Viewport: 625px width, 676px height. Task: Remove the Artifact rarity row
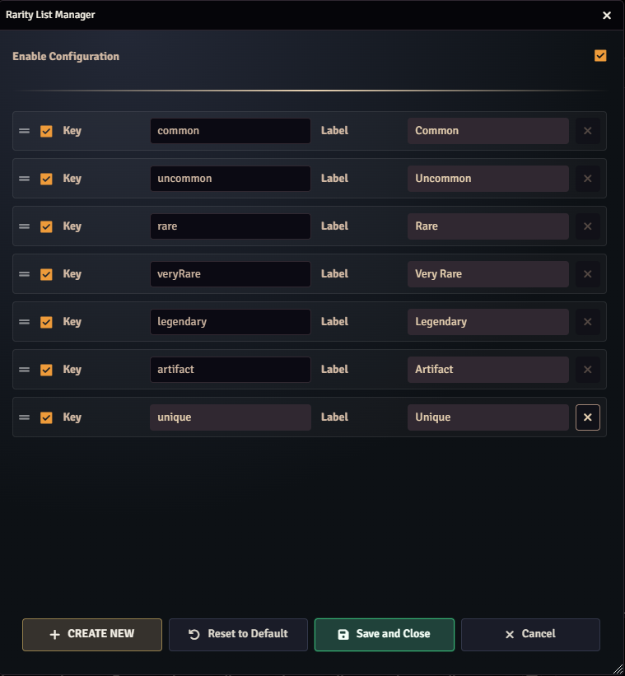click(x=587, y=370)
